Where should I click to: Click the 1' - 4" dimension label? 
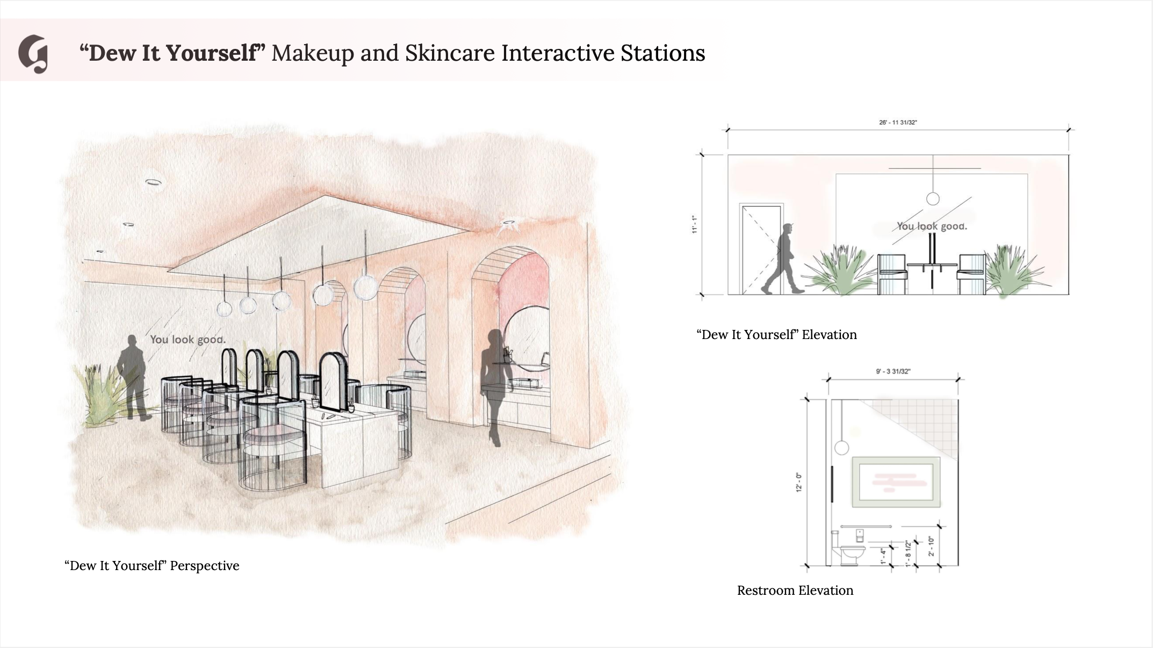883,556
